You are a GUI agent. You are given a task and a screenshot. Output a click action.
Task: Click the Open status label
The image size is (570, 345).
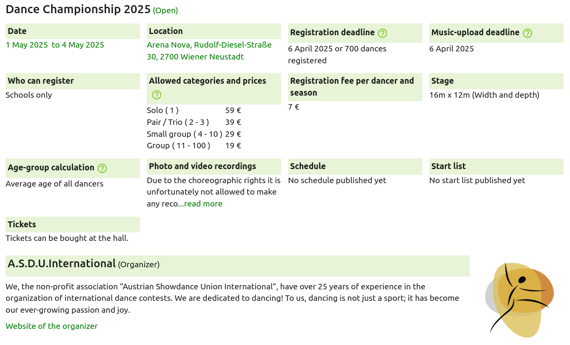point(165,11)
